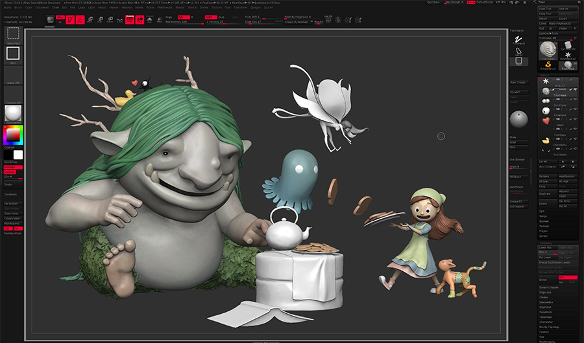Image resolution: width=584 pixels, height=343 pixels.
Task: Open the Material menu
Action: 127,7
